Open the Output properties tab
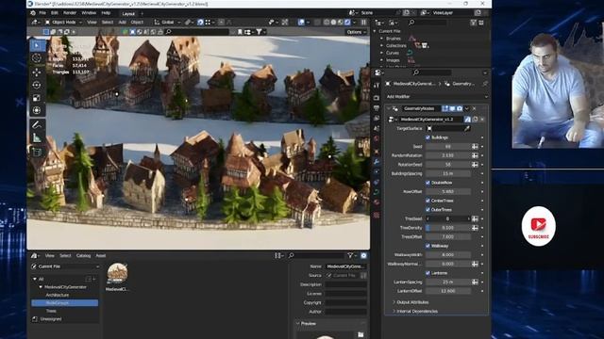 (x=377, y=108)
